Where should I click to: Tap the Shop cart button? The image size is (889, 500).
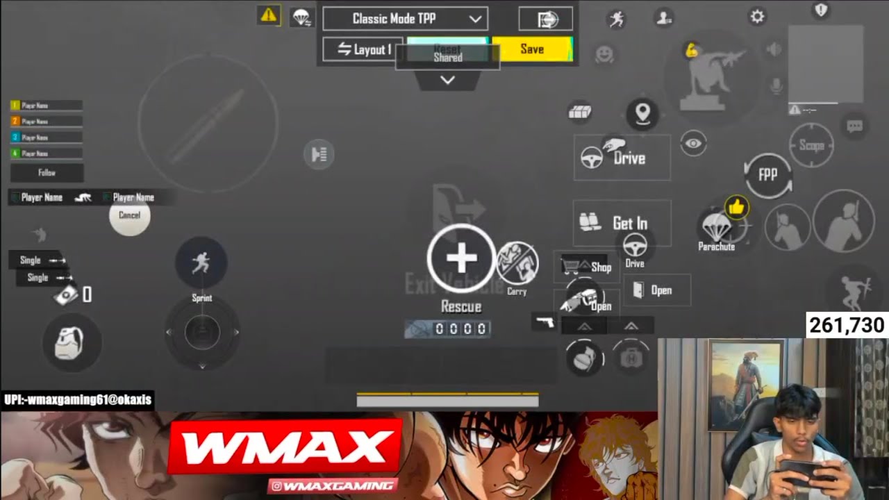tap(587, 267)
